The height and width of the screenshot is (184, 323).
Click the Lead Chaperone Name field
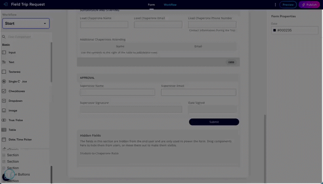click(x=104, y=25)
